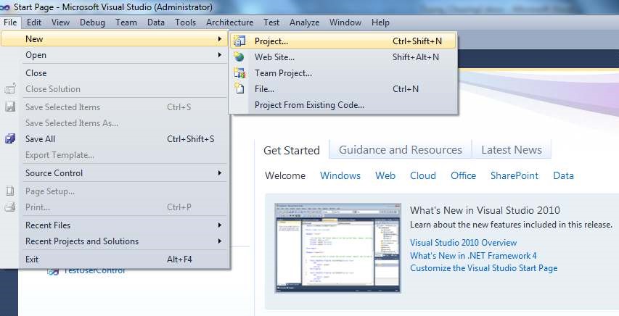Click the Team Project icon

[x=239, y=73]
